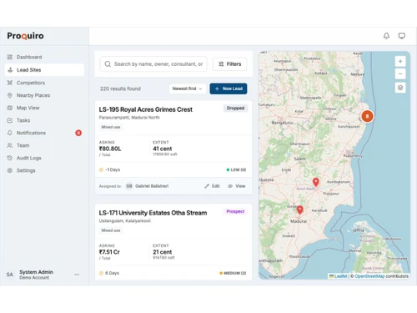This screenshot has width=417, height=313.
Task: Open the Newest first sort dropdown
Action: [x=188, y=88]
